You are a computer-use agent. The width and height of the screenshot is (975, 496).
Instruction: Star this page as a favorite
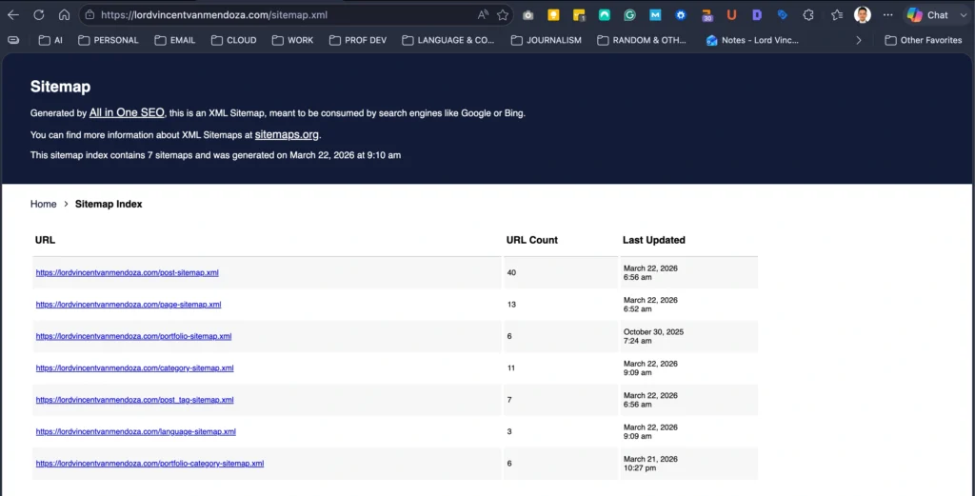tap(503, 15)
